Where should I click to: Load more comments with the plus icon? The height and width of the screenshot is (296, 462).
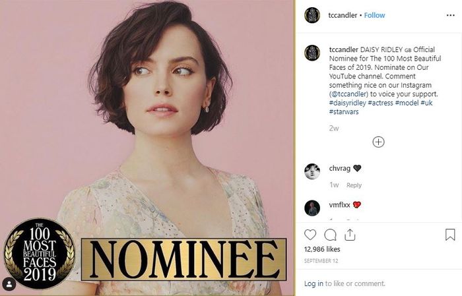(378, 142)
